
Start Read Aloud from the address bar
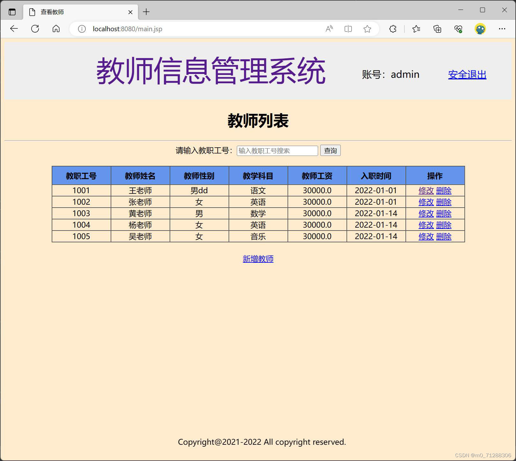tap(329, 29)
